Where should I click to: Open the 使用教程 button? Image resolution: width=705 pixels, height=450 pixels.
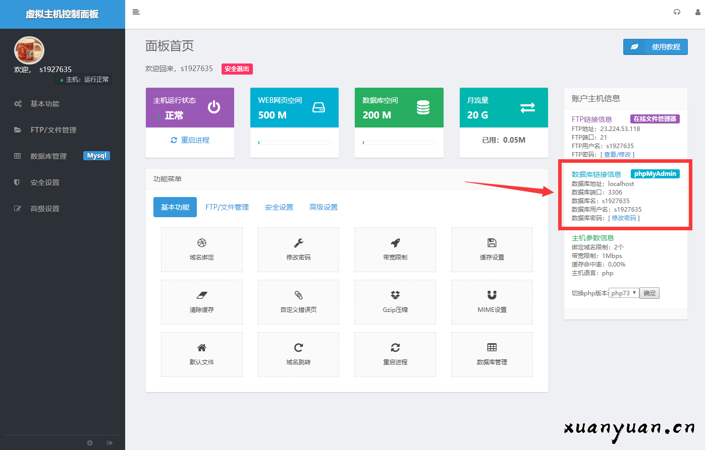[x=656, y=47]
